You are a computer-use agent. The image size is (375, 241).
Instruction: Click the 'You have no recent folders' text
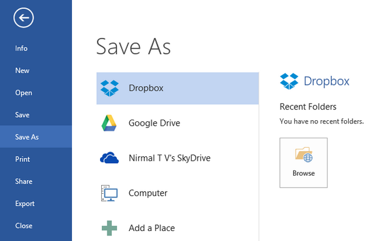(321, 121)
